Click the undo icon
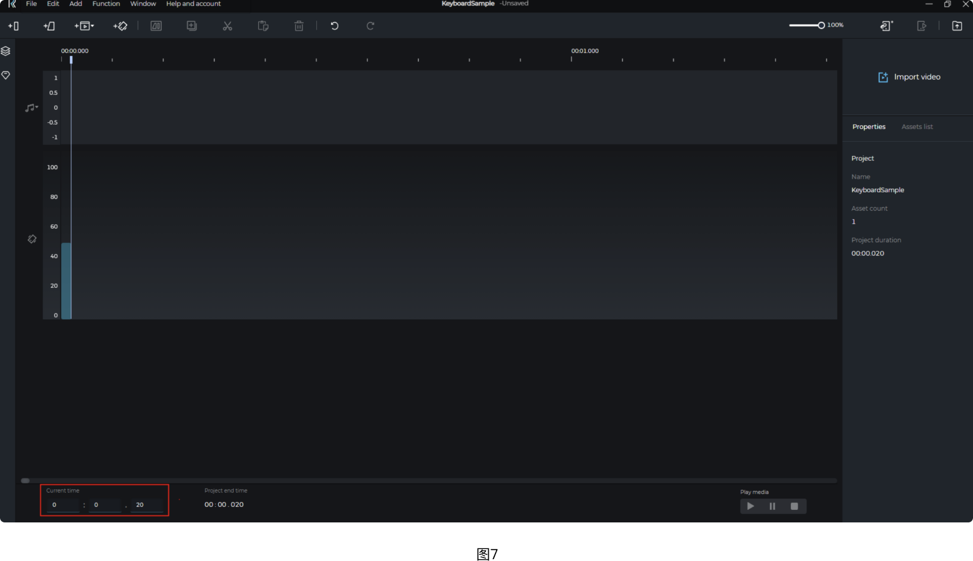The height and width of the screenshot is (561, 973). point(334,26)
